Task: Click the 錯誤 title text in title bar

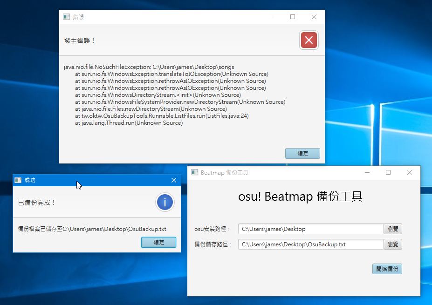Action: point(78,17)
